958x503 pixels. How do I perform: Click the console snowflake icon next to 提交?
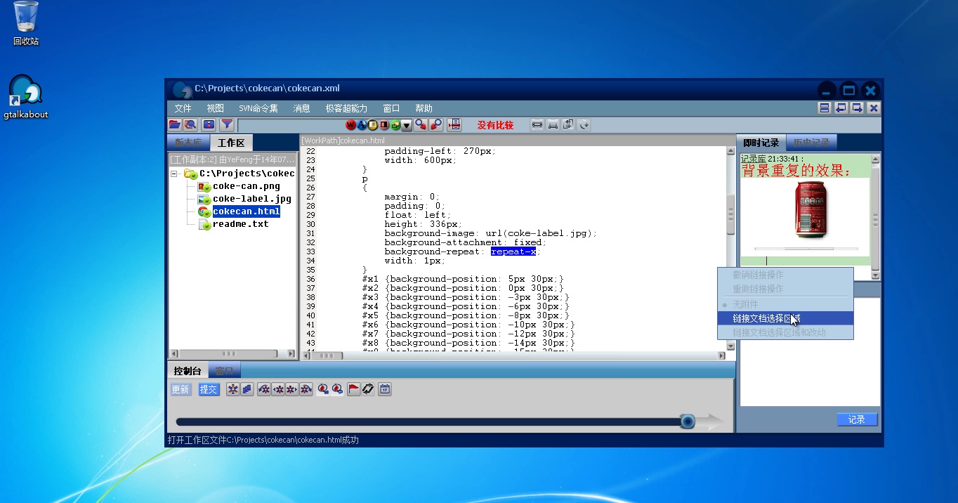(x=232, y=389)
